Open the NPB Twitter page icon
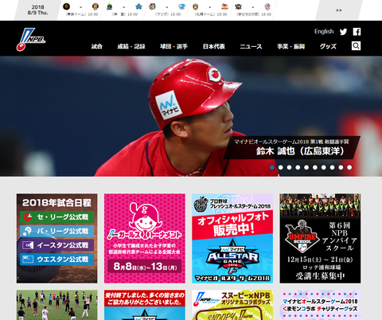This screenshot has height=320, width=382. click(343, 32)
